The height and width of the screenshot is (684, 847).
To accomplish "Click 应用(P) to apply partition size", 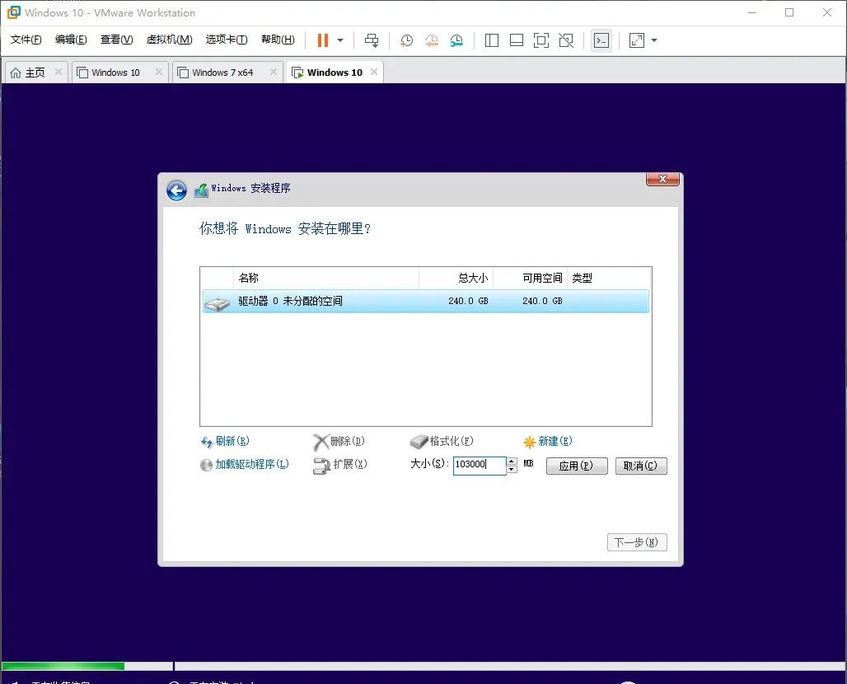I will (577, 466).
